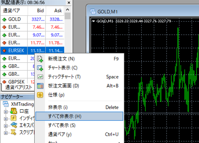The image size is (199, 143).
Task: Click the GOLD,M1 chart window icon
Action: (x=93, y=12)
